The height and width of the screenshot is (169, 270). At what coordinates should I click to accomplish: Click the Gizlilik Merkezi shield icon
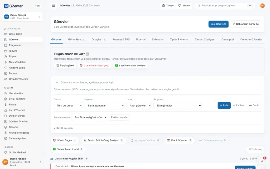click(6, 152)
